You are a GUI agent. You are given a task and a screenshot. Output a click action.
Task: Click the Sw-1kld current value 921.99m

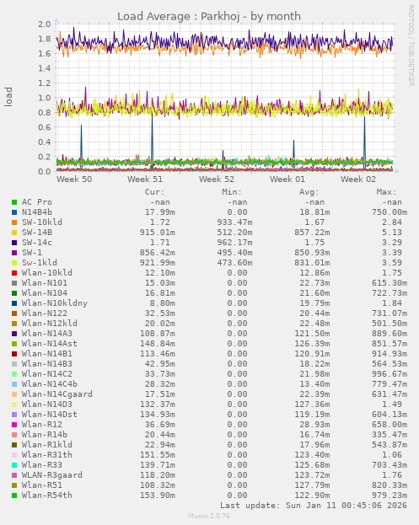[x=158, y=263]
